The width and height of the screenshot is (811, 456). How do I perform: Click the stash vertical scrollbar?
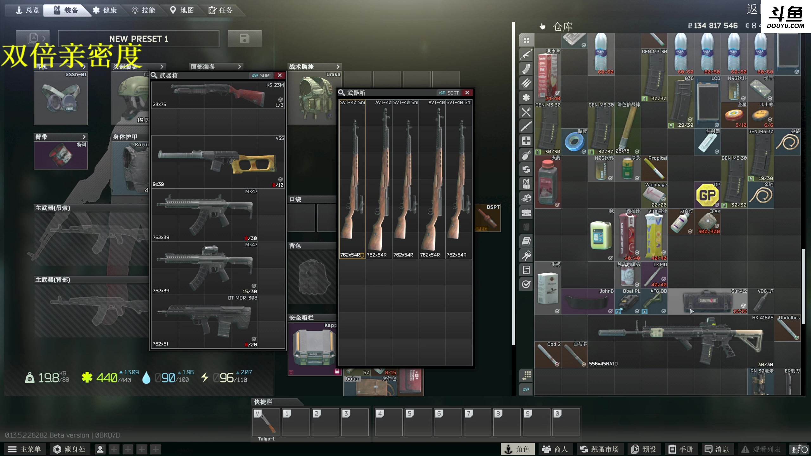[803, 287]
